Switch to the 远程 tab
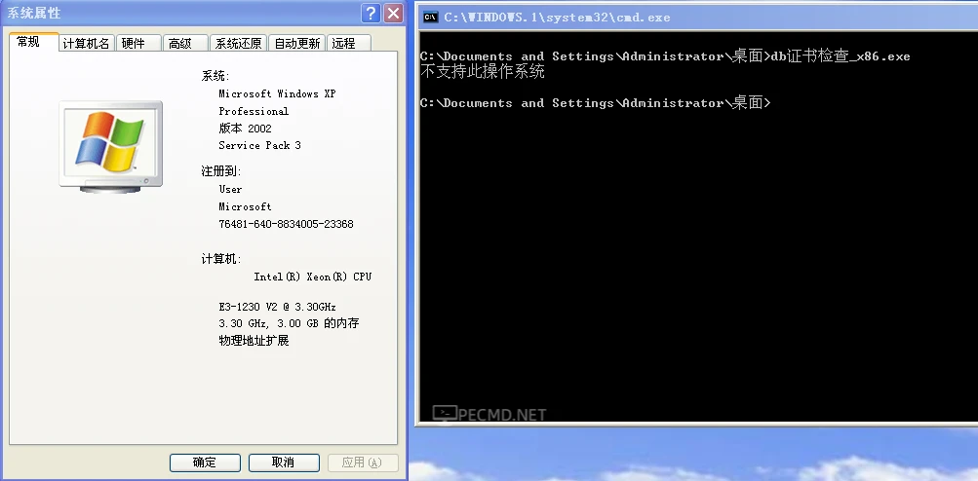The width and height of the screenshot is (978, 481). pyautogui.click(x=349, y=43)
